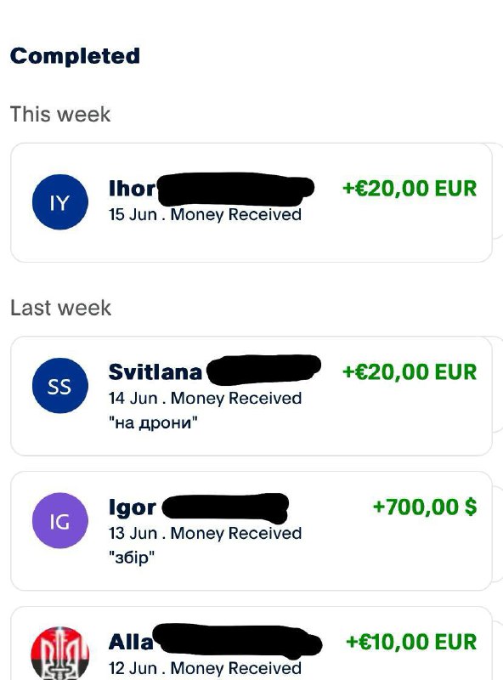
Task: Click the SS avatar circle
Action: pyautogui.click(x=59, y=386)
